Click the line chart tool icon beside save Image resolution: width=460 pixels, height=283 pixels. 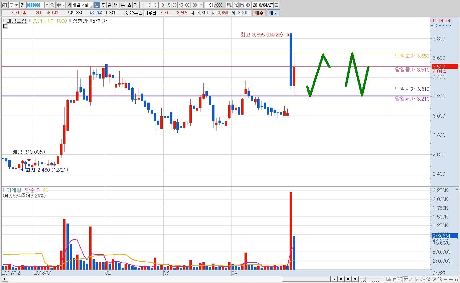coord(236,5)
